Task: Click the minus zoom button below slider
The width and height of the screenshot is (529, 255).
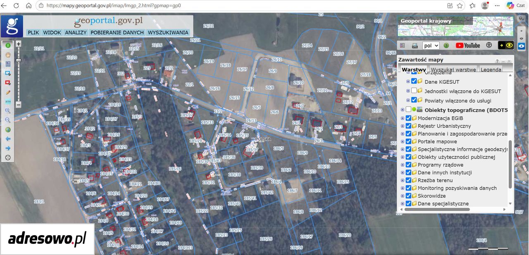Action: 19,105
